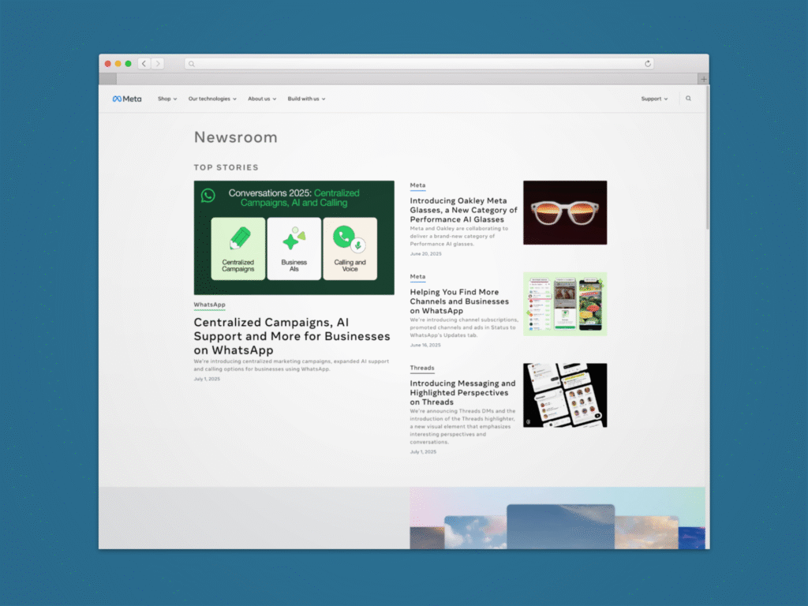Click the WhatsApp logo in the banner

(208, 196)
